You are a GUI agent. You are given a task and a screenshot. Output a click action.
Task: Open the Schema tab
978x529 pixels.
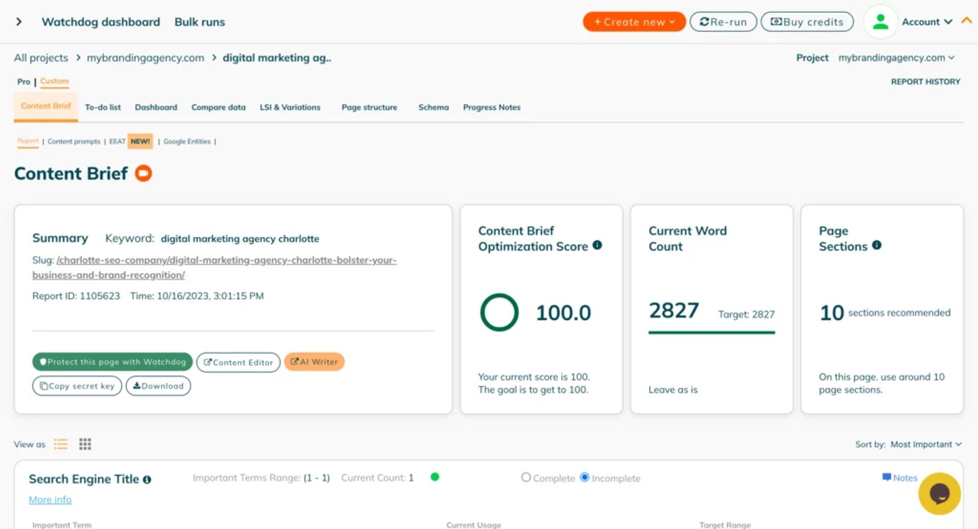point(433,107)
